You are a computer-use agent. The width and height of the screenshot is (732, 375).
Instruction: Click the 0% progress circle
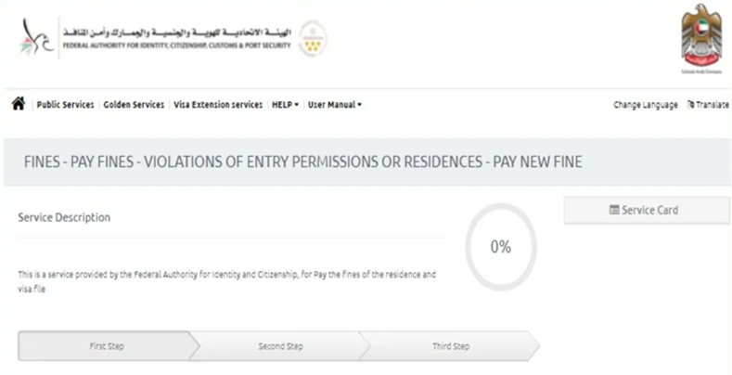click(x=500, y=247)
